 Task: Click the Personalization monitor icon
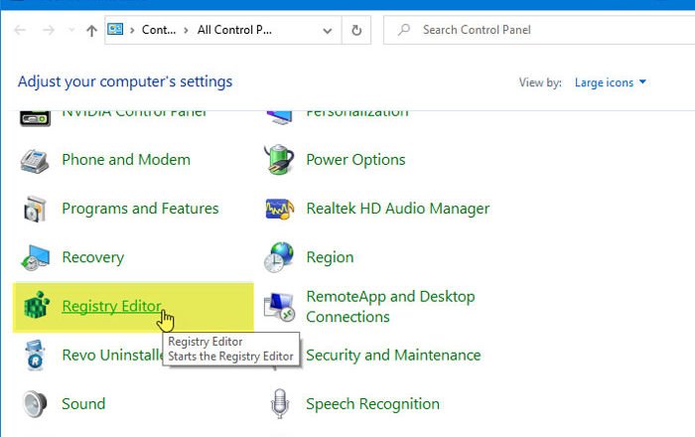[x=279, y=117]
